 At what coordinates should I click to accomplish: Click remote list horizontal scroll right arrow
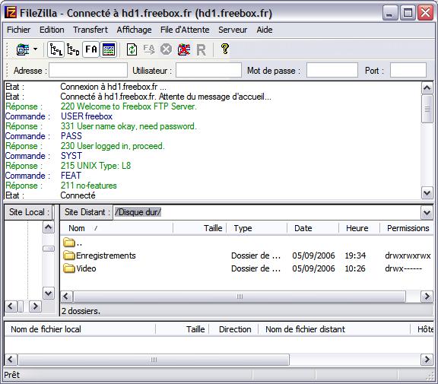[x=427, y=297]
